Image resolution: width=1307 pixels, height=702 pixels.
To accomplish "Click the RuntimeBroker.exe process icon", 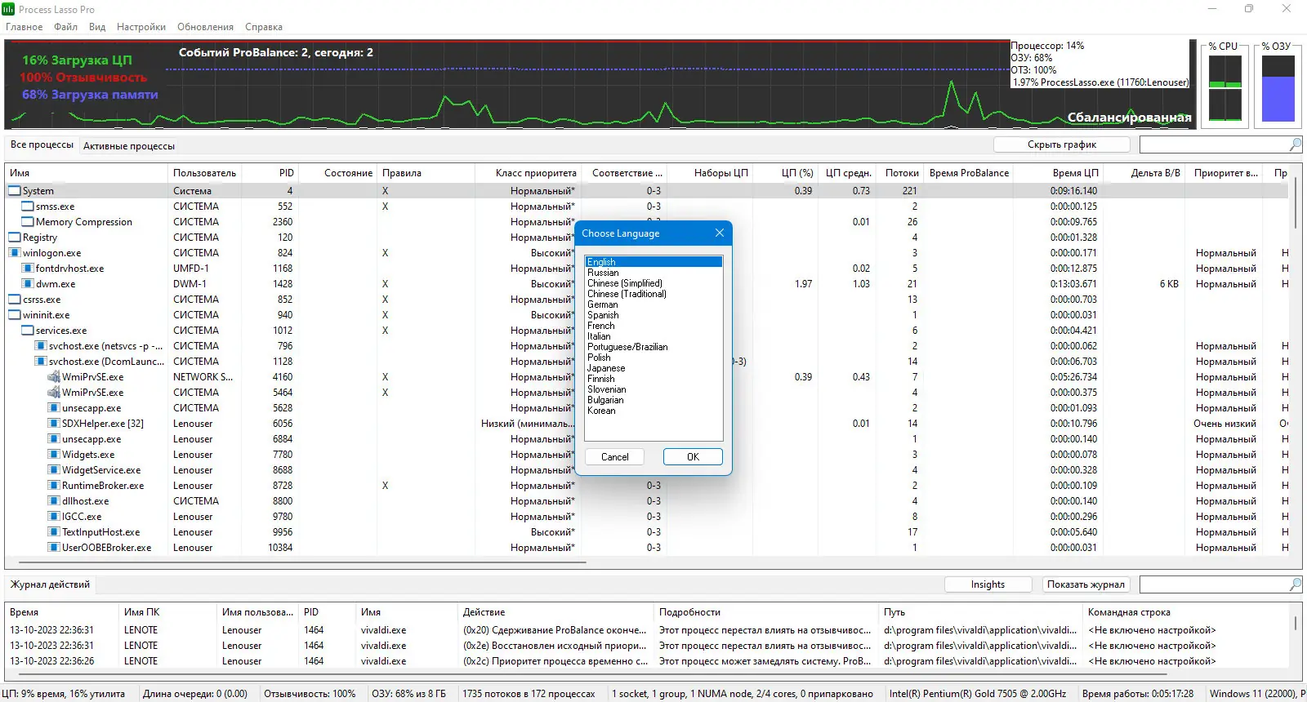I will pyautogui.click(x=54, y=486).
